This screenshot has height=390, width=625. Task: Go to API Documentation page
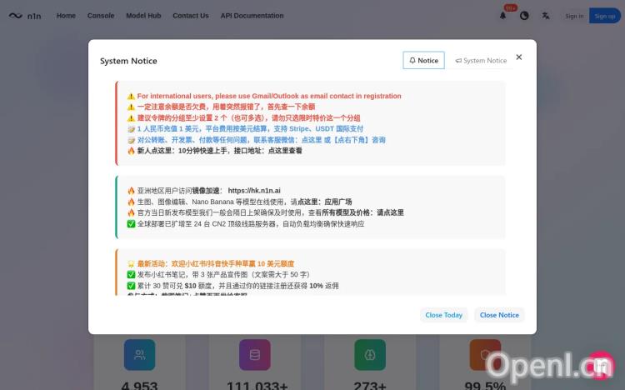pos(252,16)
